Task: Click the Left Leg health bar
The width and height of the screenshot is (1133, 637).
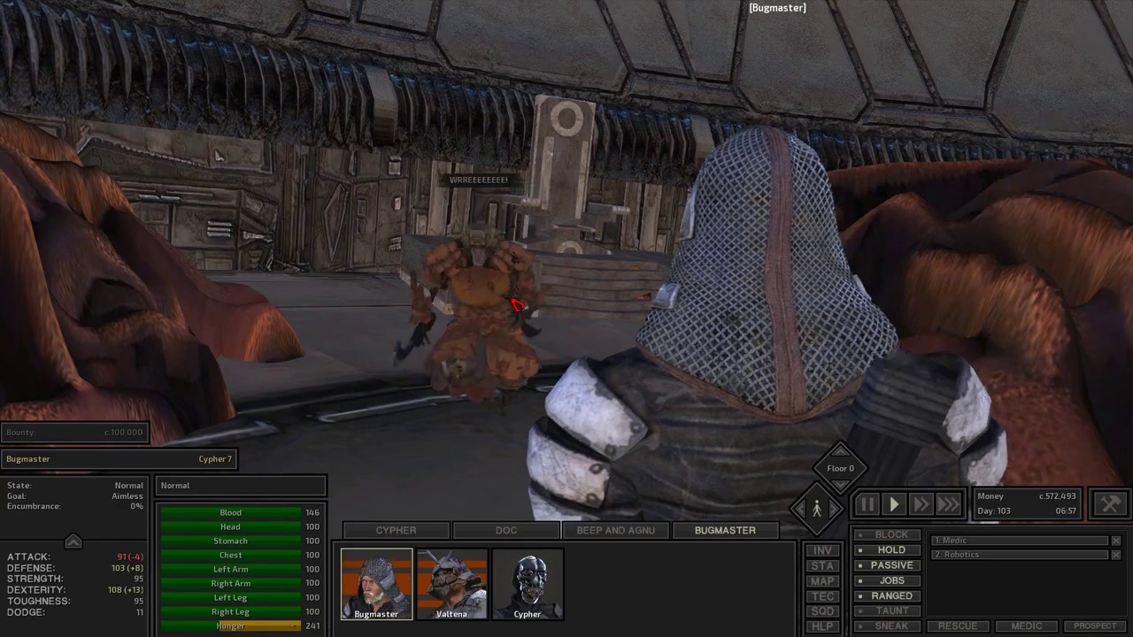Action: click(x=230, y=597)
